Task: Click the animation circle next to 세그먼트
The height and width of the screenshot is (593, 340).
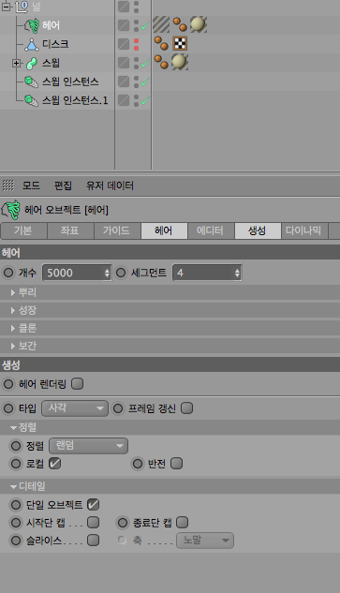Action: pos(121,273)
